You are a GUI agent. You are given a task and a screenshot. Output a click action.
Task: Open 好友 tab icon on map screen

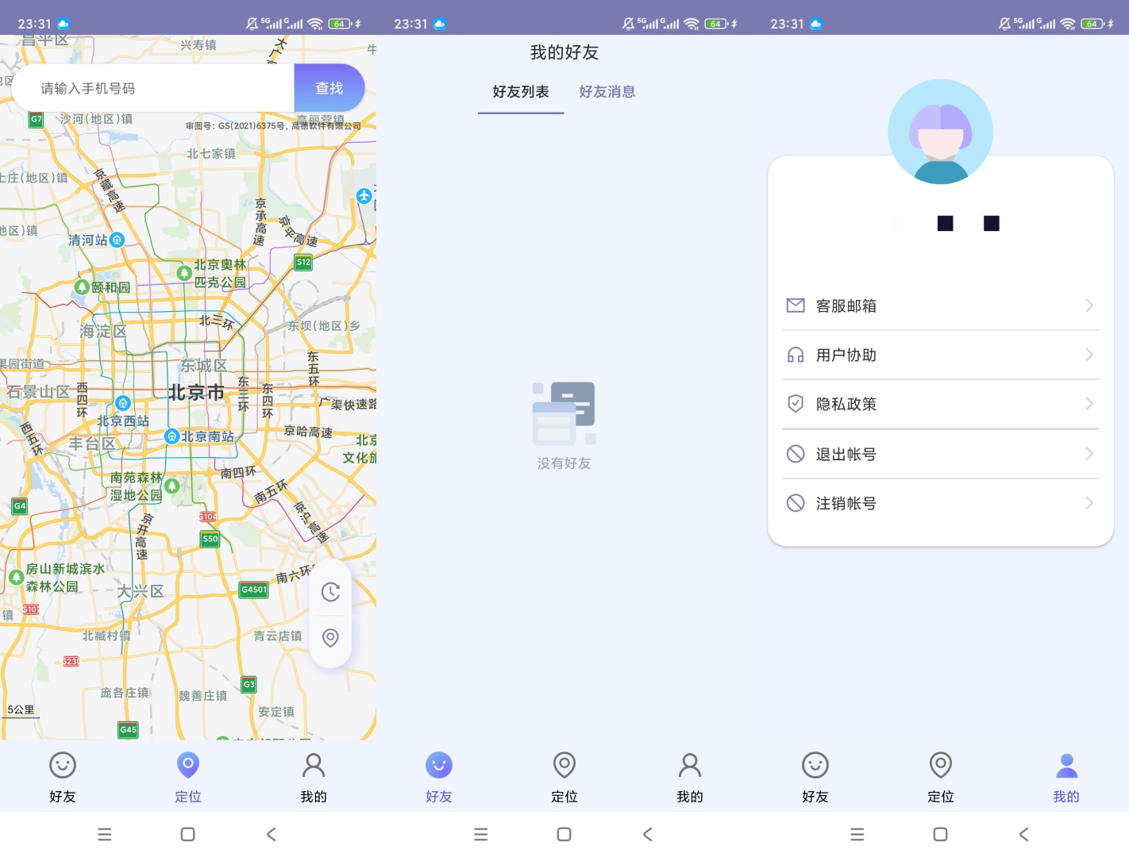[x=63, y=765]
